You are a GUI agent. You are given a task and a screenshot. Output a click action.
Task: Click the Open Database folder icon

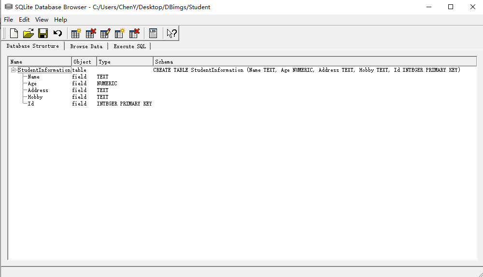(28, 33)
